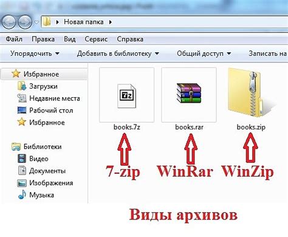Viewport: 288px width, 237px height.
Task: Click the Загрузки folder icon
Action: [x=22, y=86]
